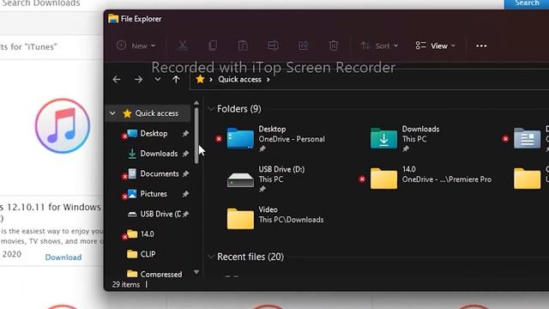Select CLIP folder in navigation pane

tap(148, 254)
